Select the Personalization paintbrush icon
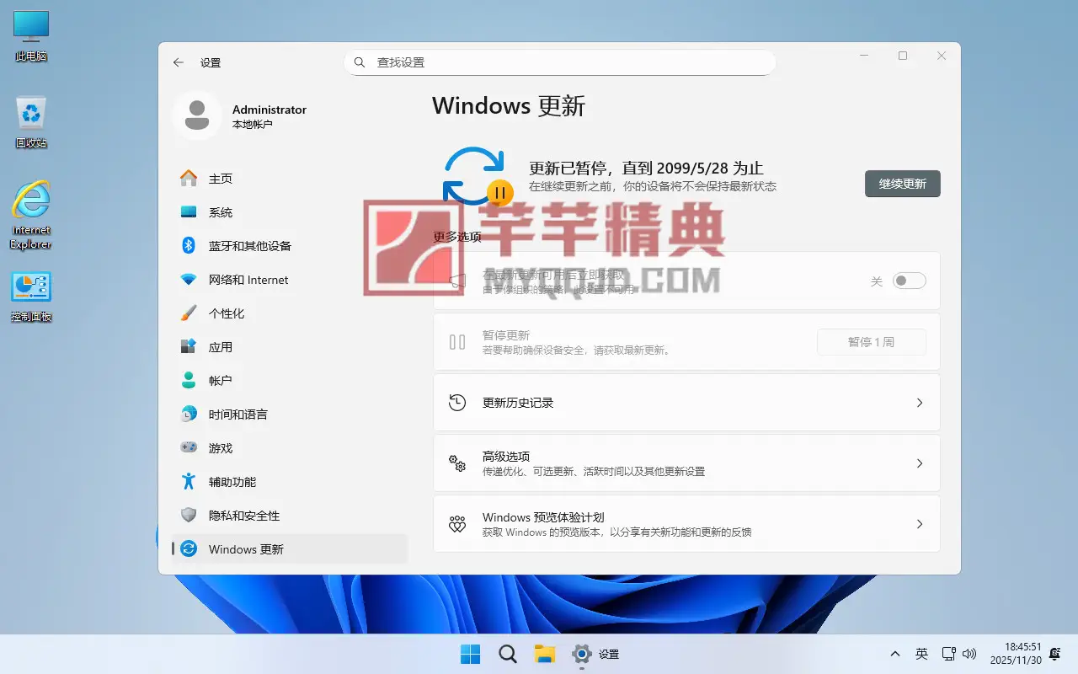The width and height of the screenshot is (1078, 674). pos(189,313)
